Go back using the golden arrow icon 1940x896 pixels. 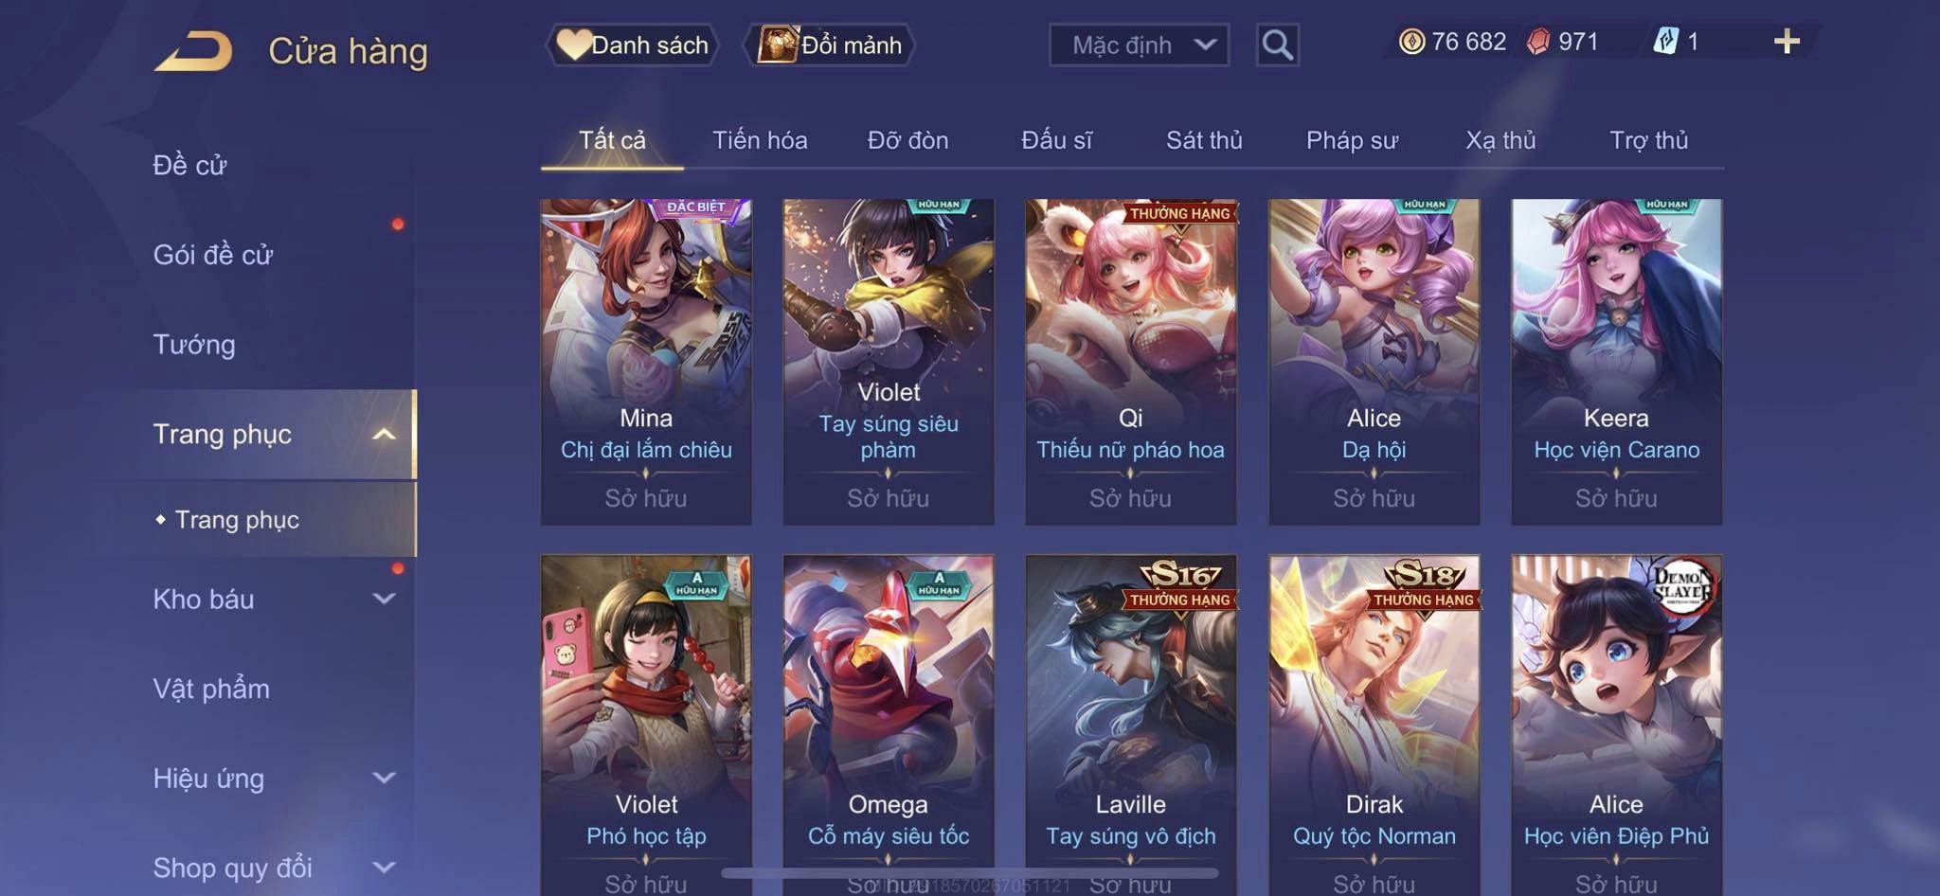(x=193, y=51)
